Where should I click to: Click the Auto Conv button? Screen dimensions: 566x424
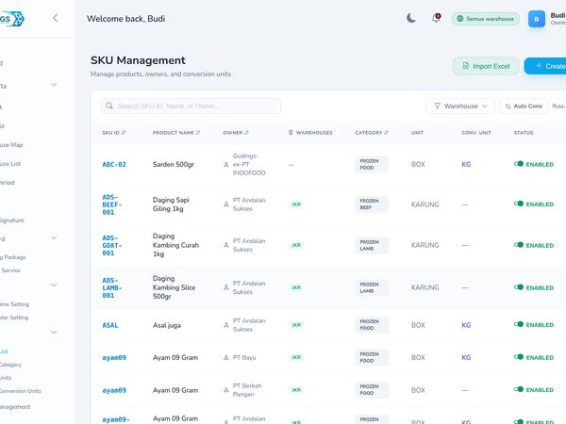(524, 106)
